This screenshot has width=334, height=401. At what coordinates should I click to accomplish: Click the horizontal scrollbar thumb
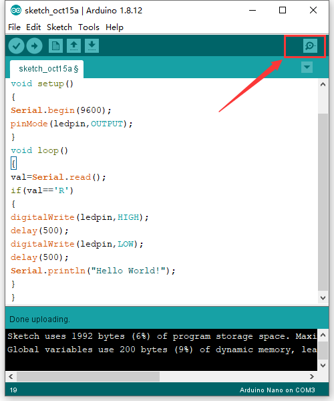88,376
